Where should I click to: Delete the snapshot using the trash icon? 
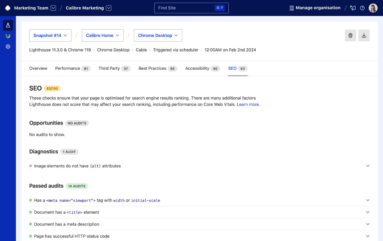[x=350, y=35]
